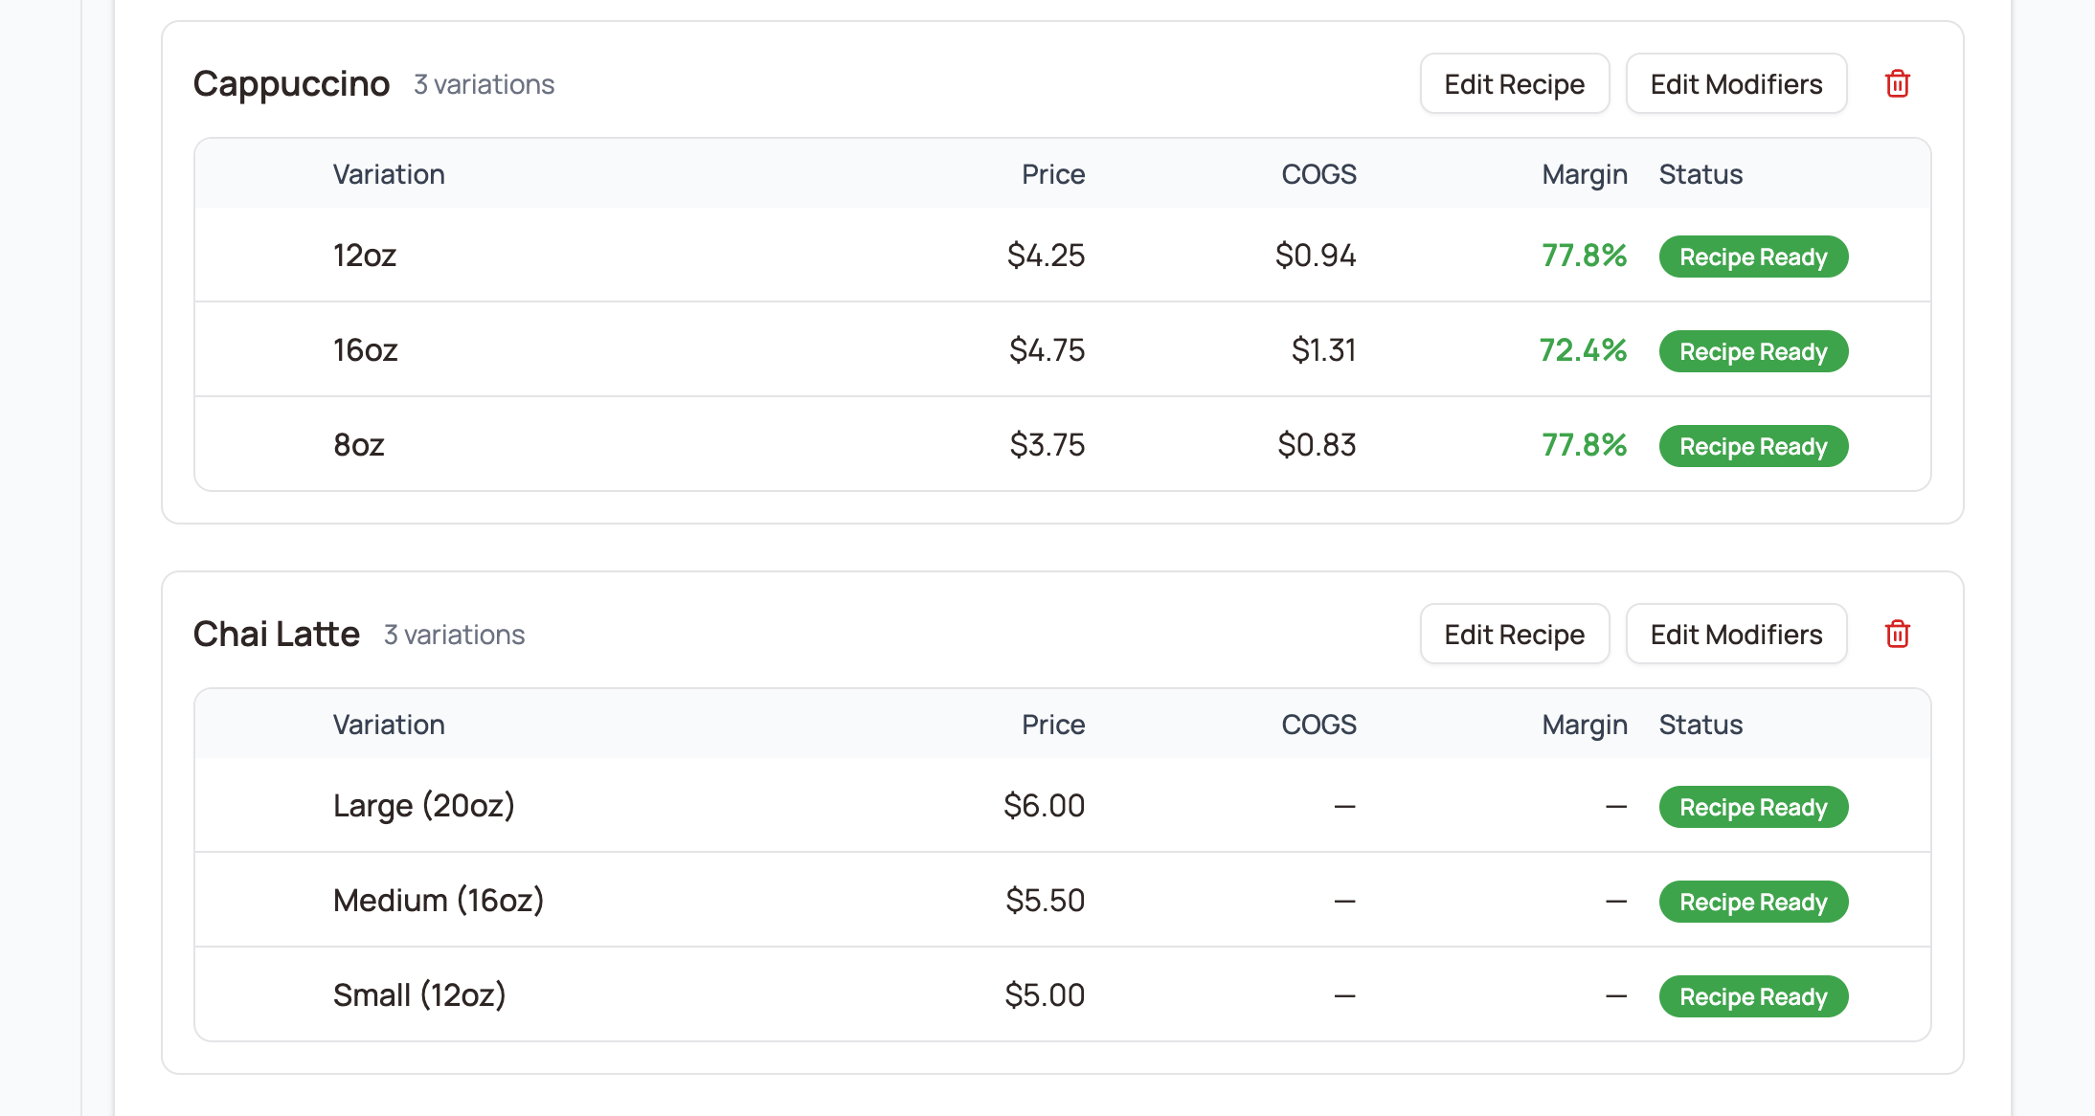Viewport: 2095px width, 1116px height.
Task: Click Recipe Ready for Small (12oz) Chai Latte
Action: pyautogui.click(x=1752, y=995)
